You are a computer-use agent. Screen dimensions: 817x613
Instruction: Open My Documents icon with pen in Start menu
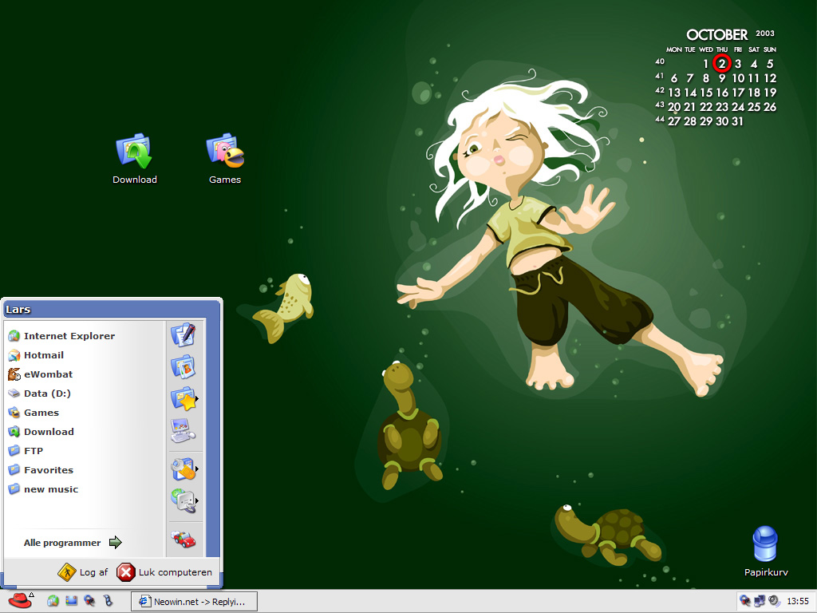pos(184,335)
